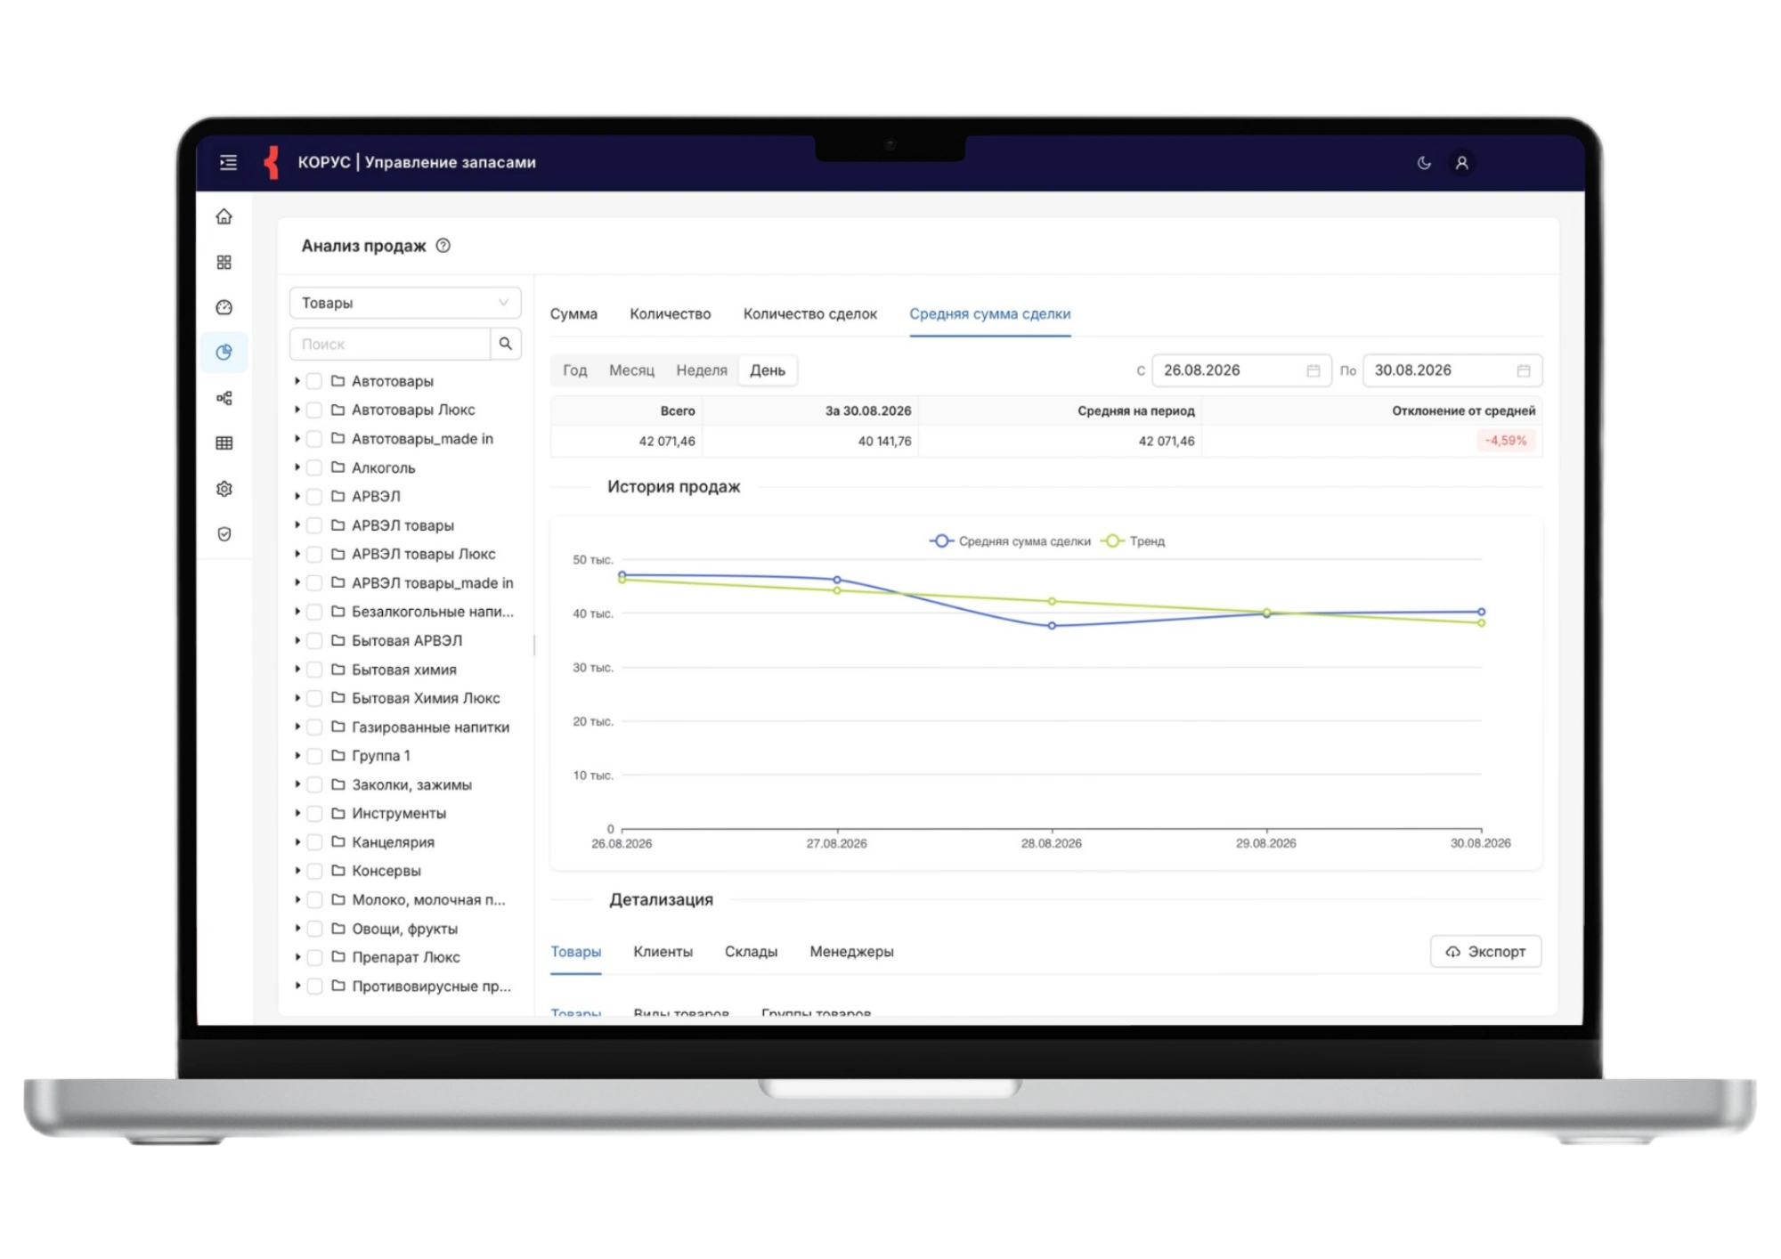Click the search magnifier button
The image size is (1781, 1259).
pyautogui.click(x=505, y=344)
